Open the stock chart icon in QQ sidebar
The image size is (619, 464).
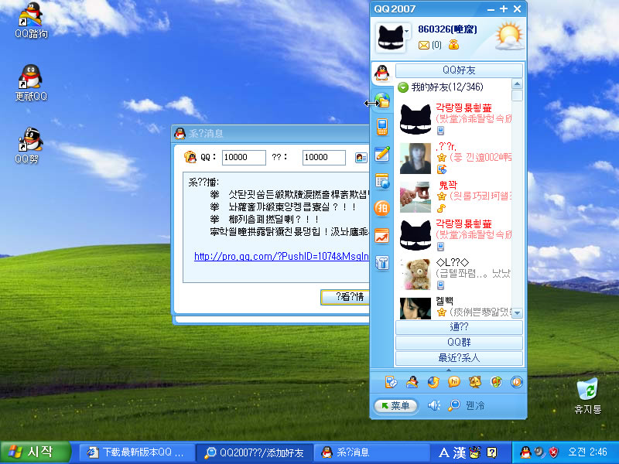(x=381, y=236)
